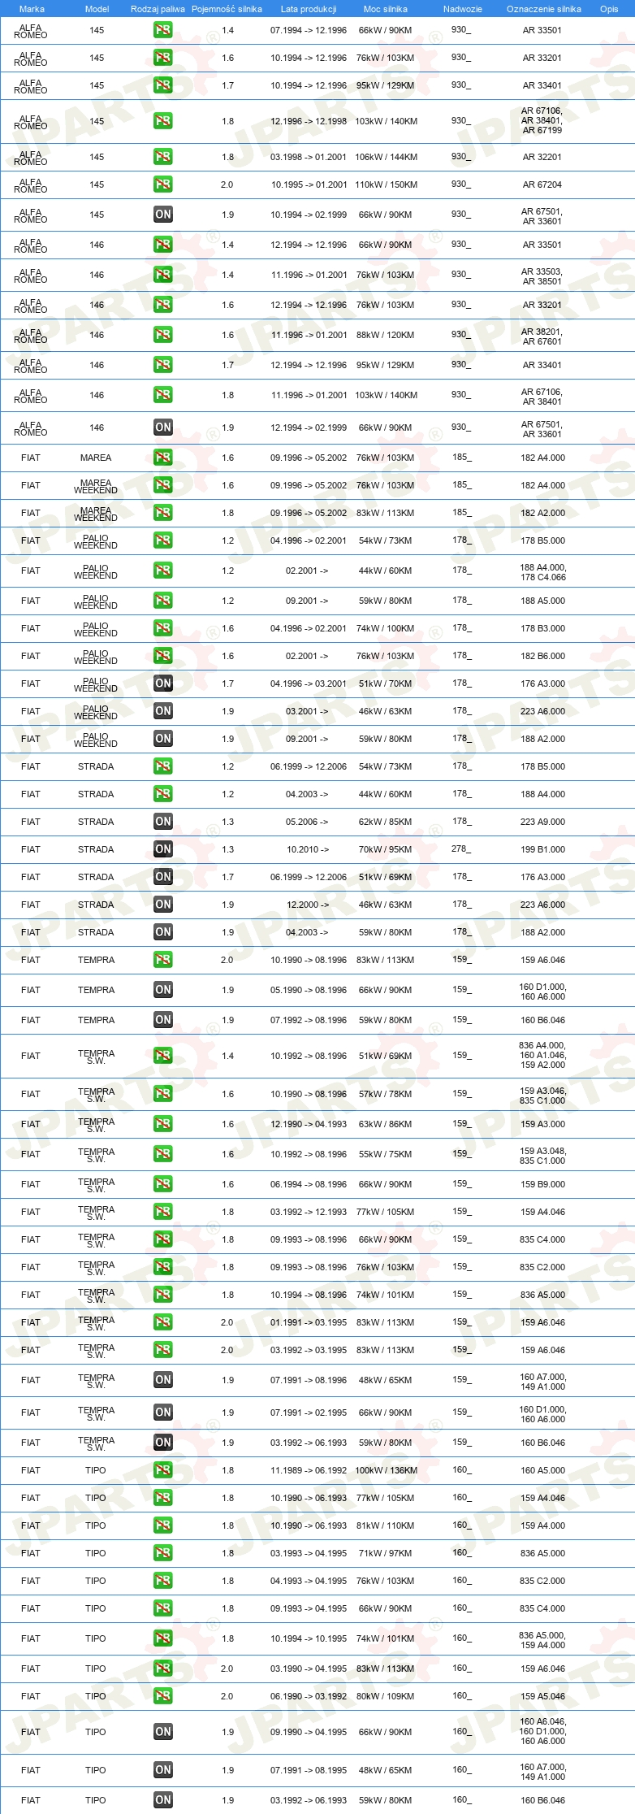Click diesel icon in Strada 1.9 80KM row
This screenshot has height=1814, width=635.
[163, 932]
